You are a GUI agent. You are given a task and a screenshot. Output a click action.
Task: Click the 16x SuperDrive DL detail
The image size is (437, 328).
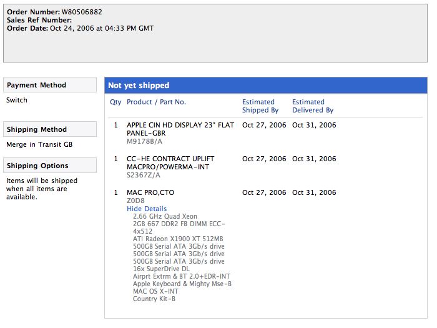(x=161, y=269)
